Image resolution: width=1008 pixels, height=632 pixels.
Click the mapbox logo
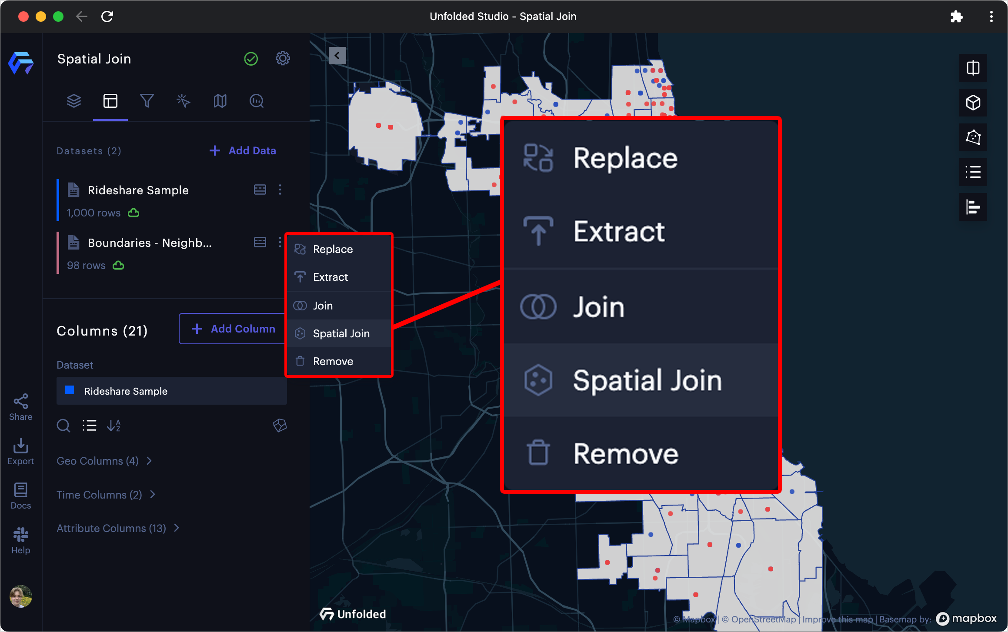[966, 619]
